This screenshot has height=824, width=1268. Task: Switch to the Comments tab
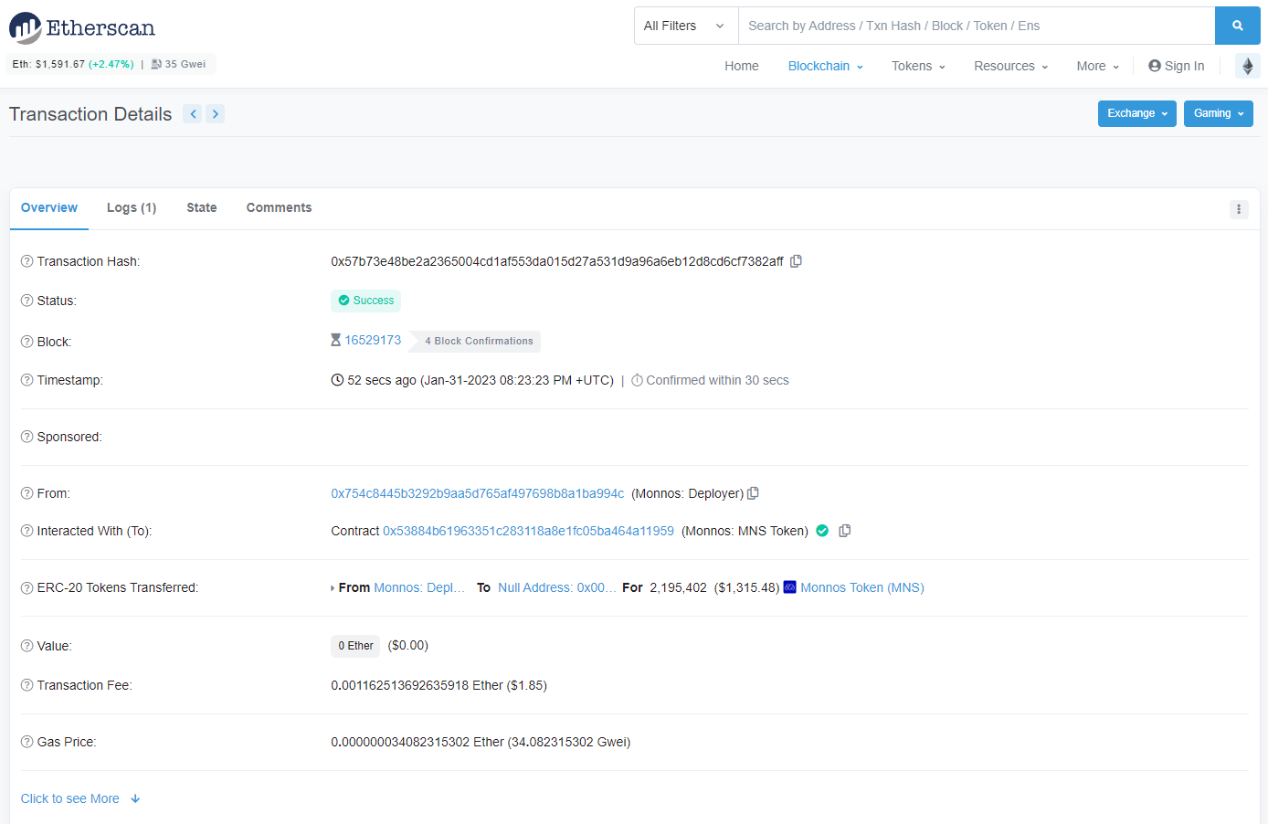tap(279, 208)
